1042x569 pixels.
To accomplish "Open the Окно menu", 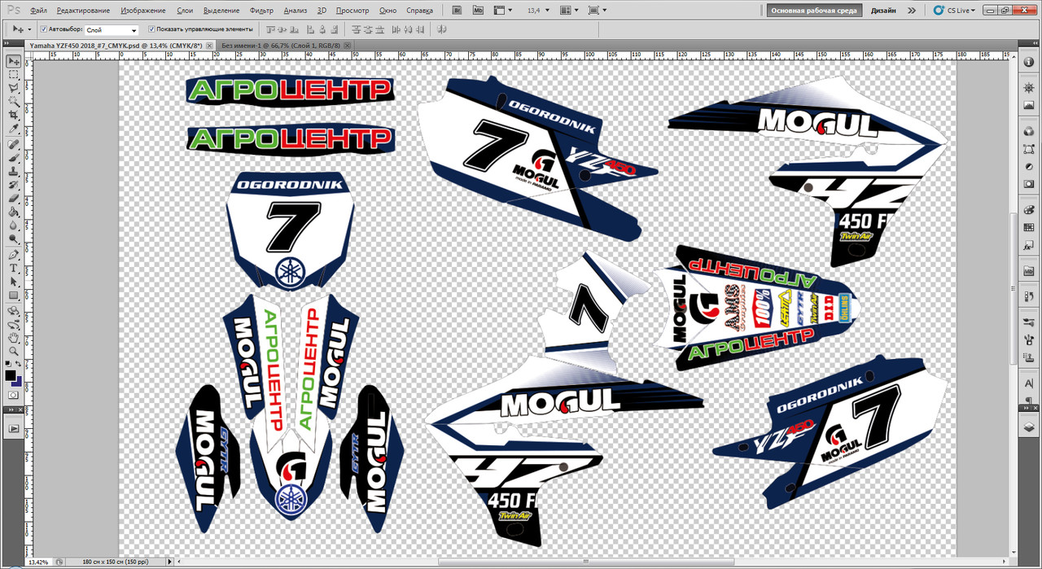I will coord(387,11).
